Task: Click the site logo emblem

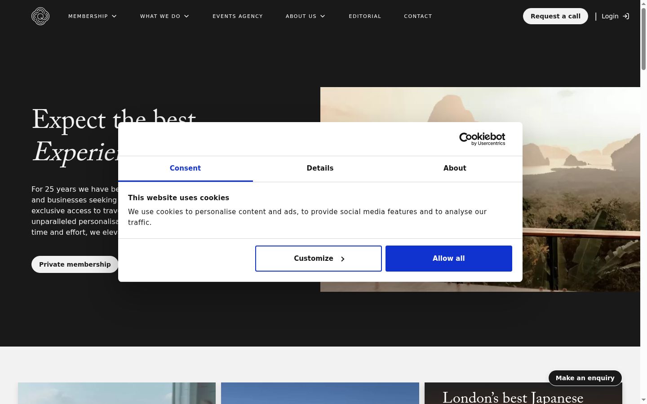Action: 40,16
